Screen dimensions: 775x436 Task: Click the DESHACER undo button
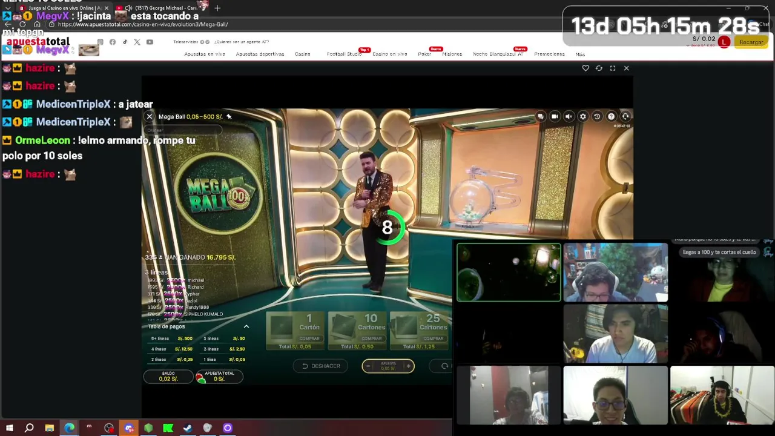click(x=321, y=366)
